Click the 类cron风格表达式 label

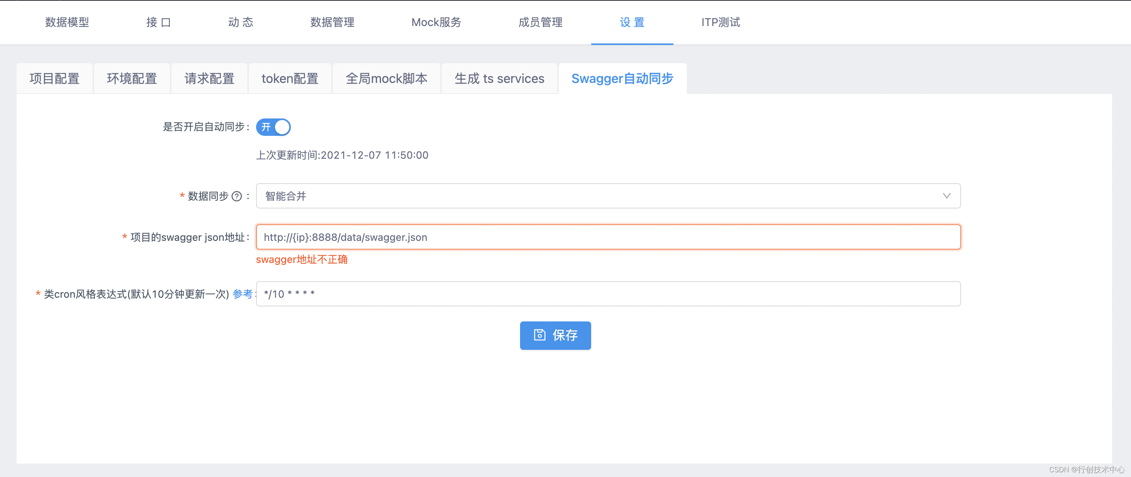coord(136,294)
